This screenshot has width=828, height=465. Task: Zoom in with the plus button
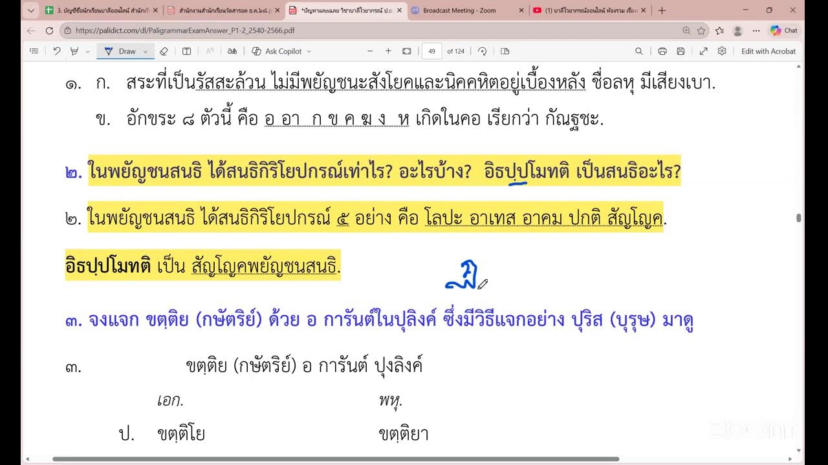click(x=388, y=51)
